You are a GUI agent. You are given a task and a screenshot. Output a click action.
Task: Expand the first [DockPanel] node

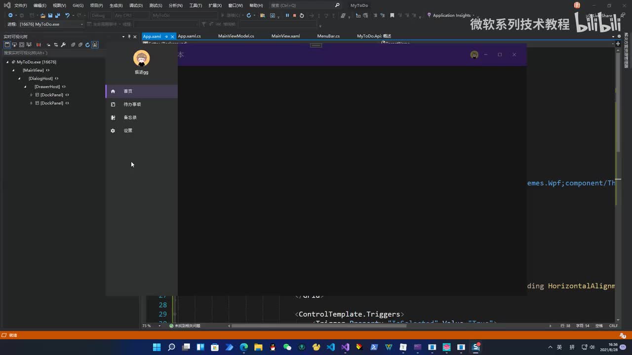coord(31,95)
